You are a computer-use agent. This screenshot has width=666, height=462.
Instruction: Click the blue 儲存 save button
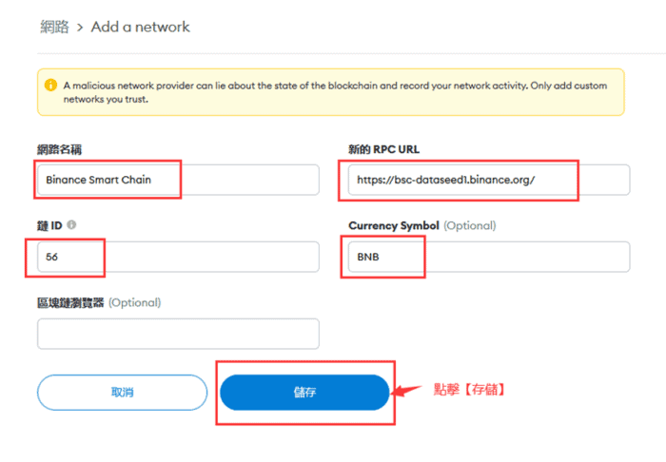304,393
